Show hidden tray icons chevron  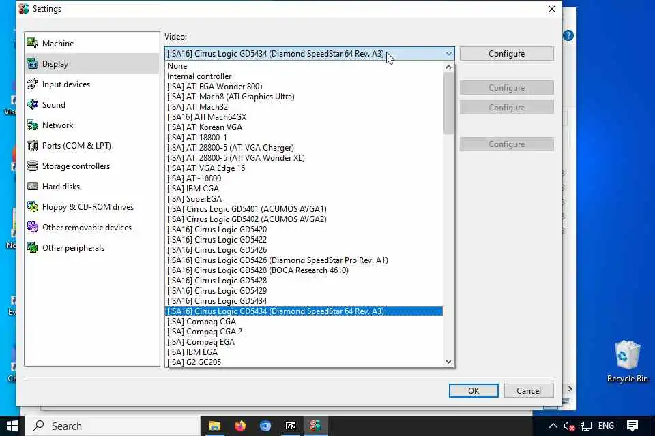[x=553, y=426]
